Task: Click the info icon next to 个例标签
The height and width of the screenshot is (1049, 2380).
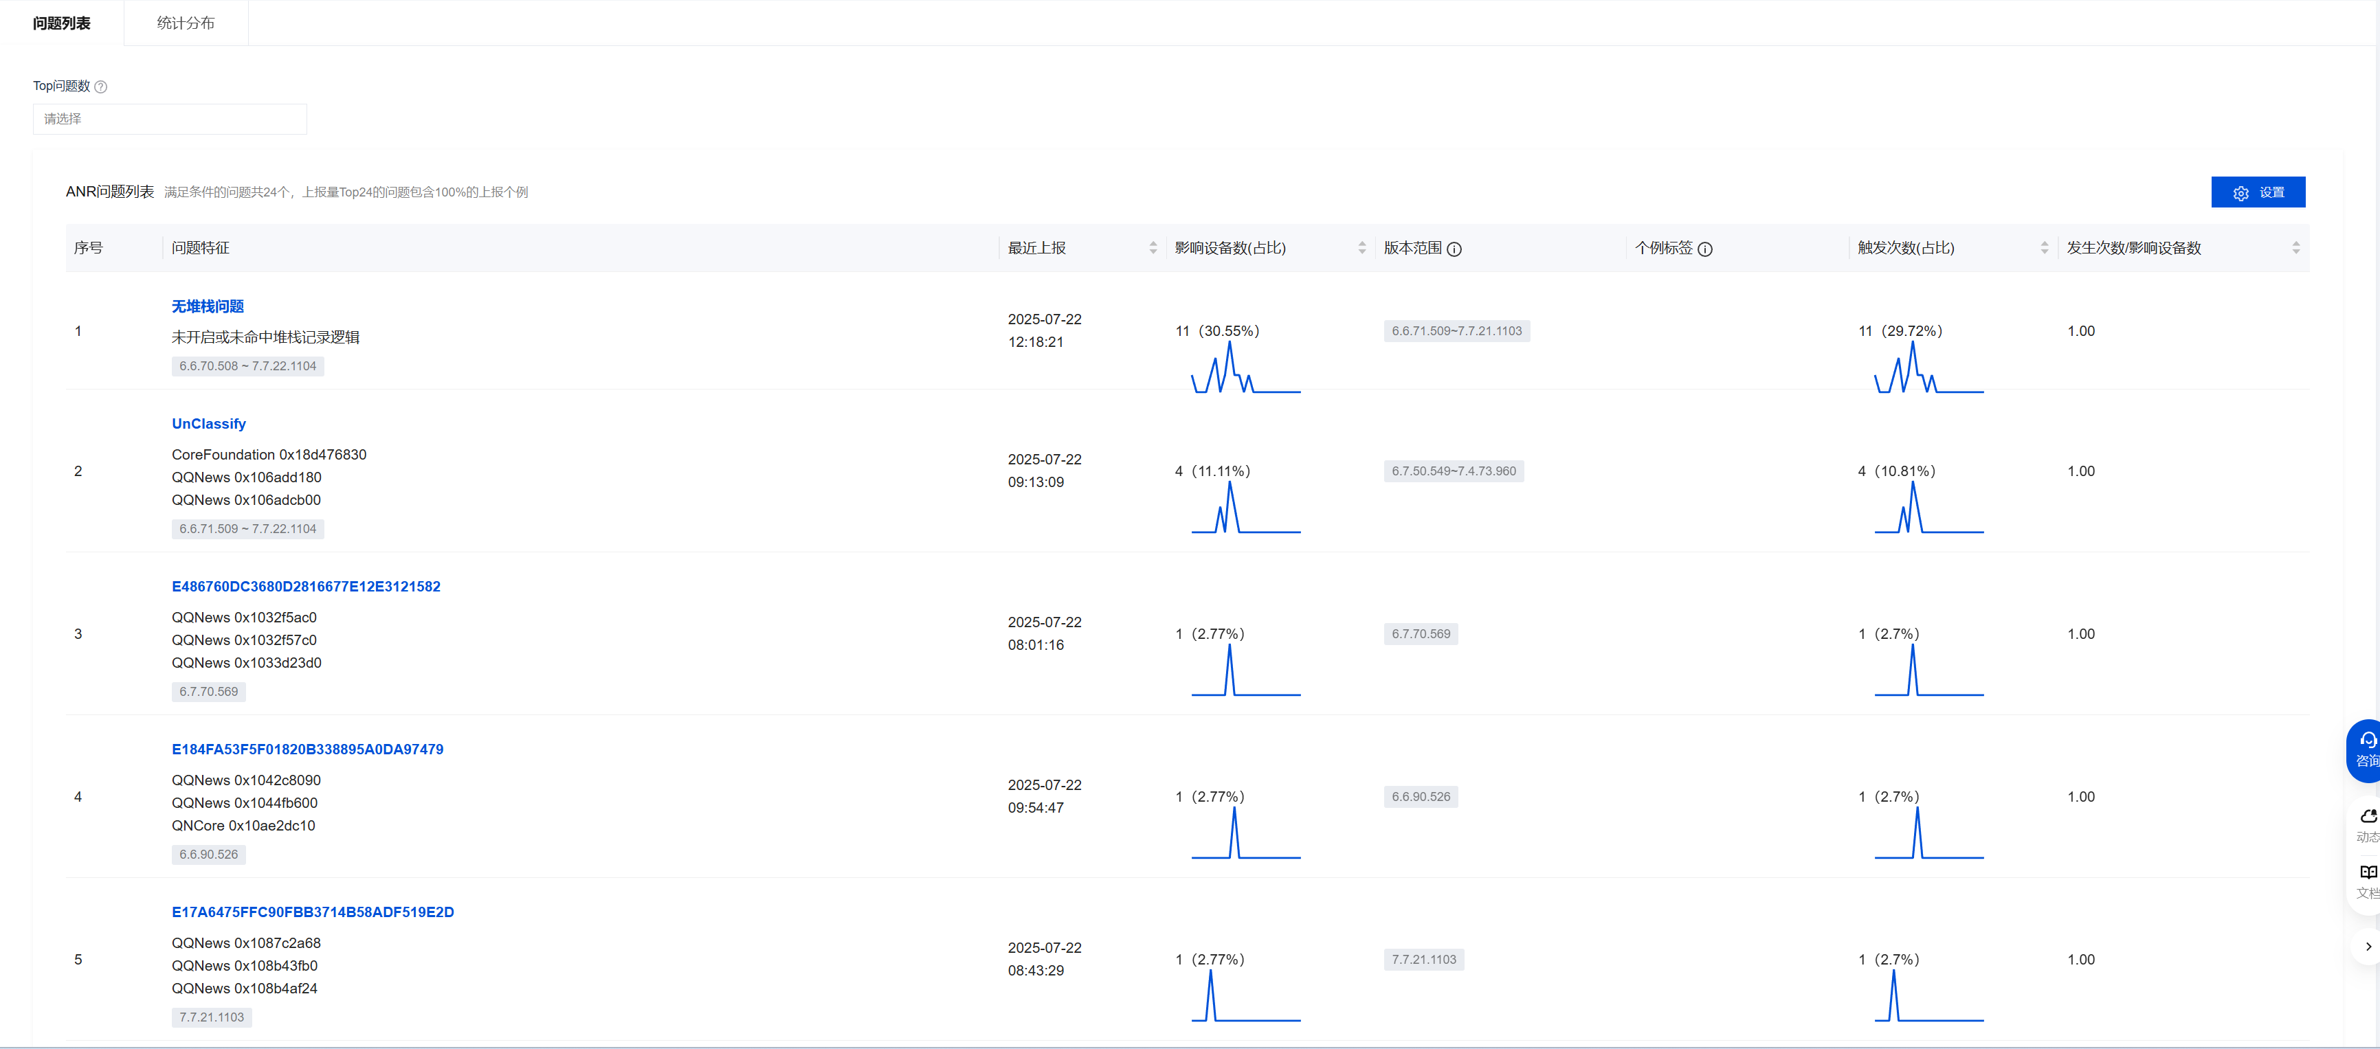Action: [1706, 249]
